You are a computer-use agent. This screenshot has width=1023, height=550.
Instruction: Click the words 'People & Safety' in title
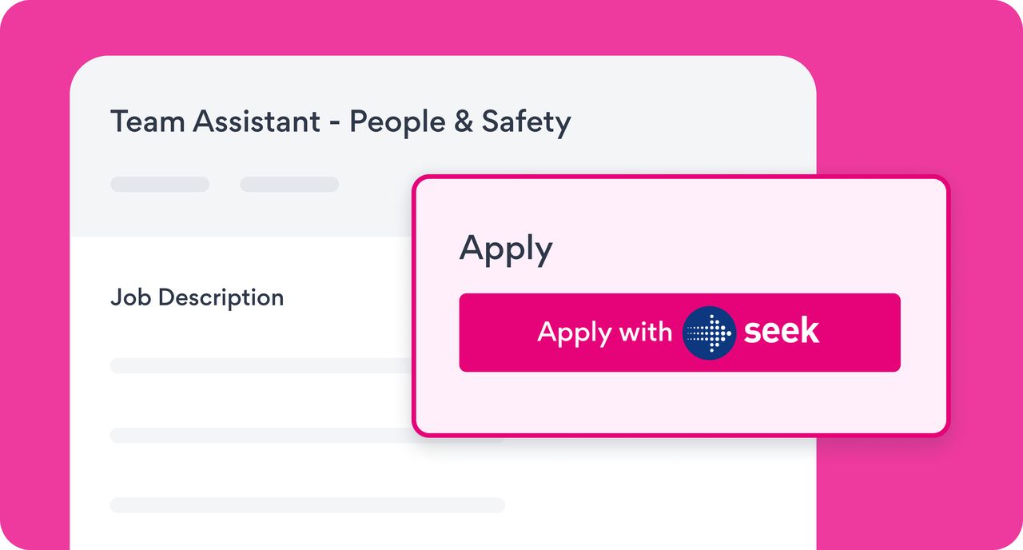coord(460,122)
